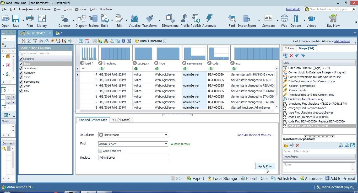Redo step using the right blue arrow
358x193 pixels.
pos(303,56)
